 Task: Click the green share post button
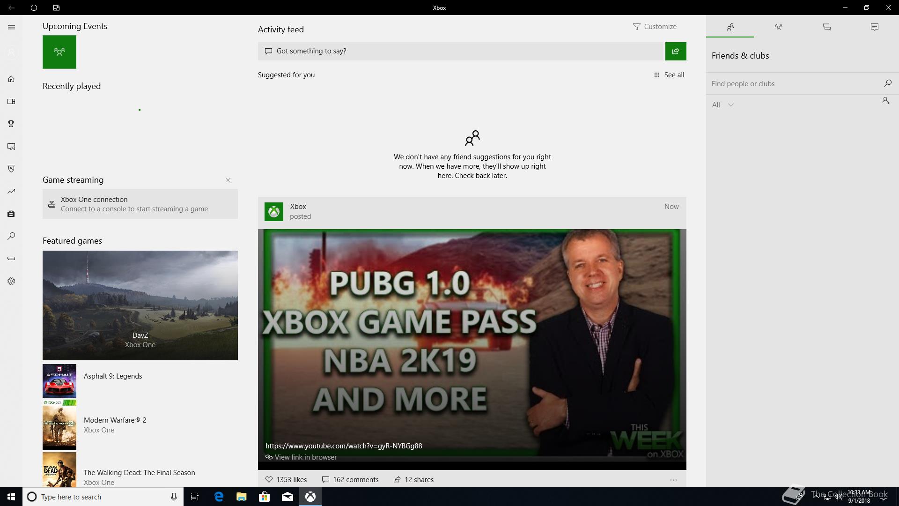pyautogui.click(x=676, y=51)
